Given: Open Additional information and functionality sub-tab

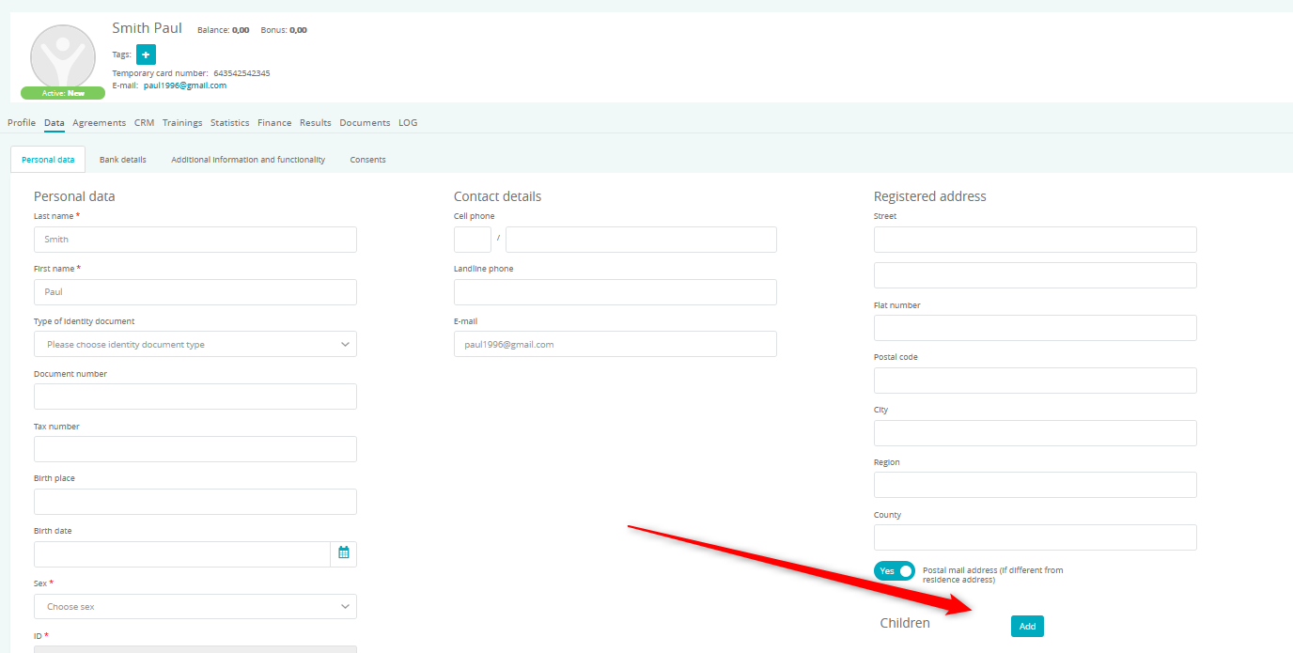Looking at the screenshot, I should pos(248,160).
